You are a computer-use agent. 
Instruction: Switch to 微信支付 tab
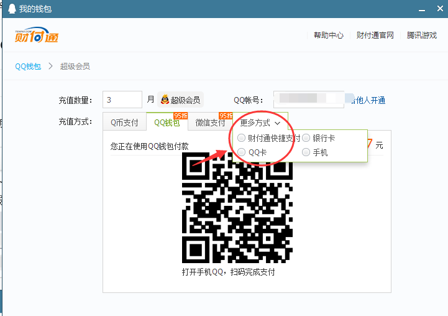[x=210, y=123]
